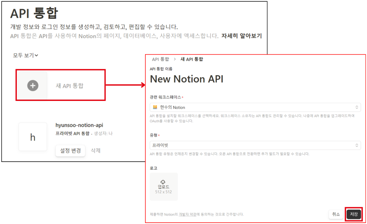Click the 512 x 512 size hint text

164,192
